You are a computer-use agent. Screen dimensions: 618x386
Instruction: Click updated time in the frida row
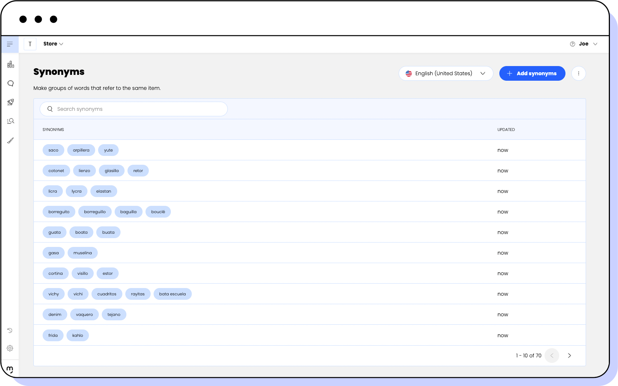(503, 335)
